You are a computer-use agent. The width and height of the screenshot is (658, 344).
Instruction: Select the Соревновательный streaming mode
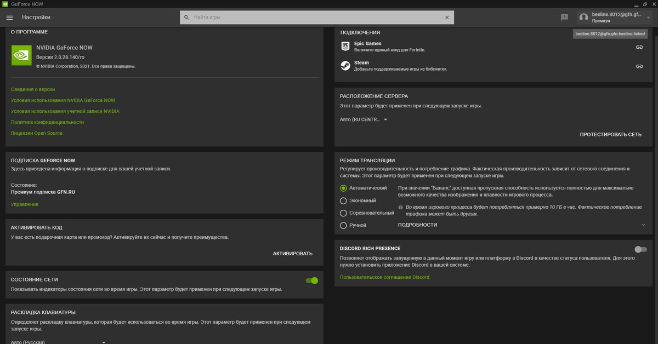344,213
